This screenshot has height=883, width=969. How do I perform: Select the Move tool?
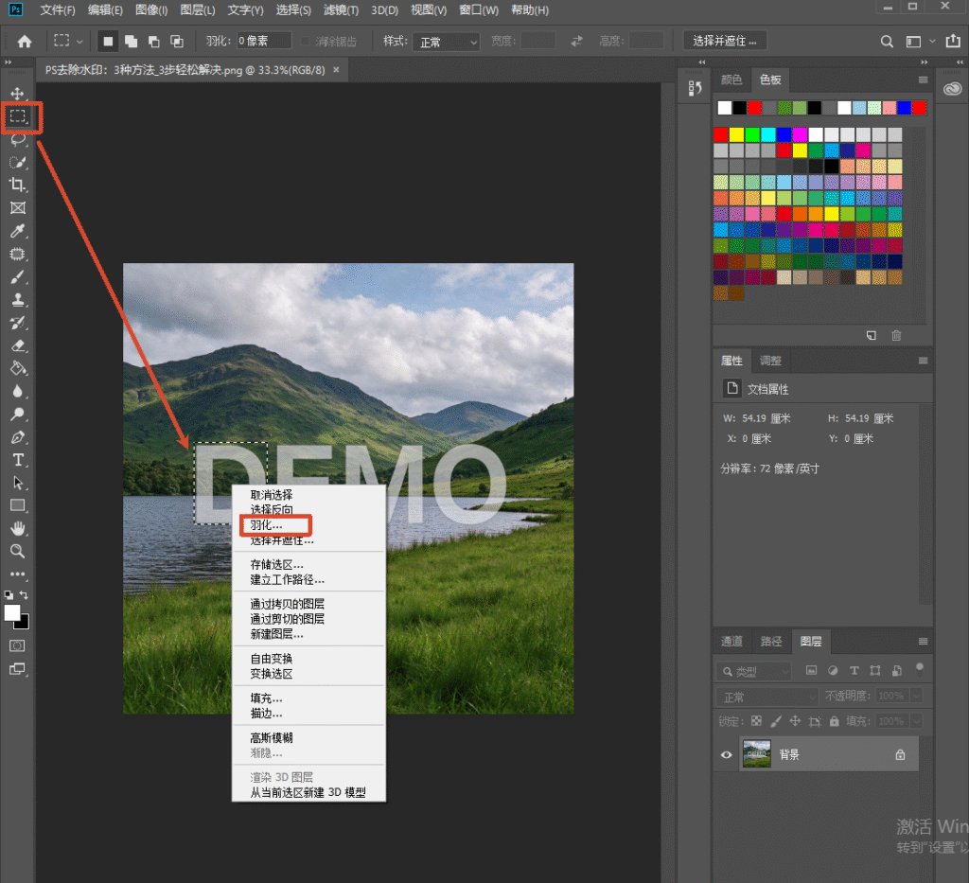pyautogui.click(x=17, y=94)
